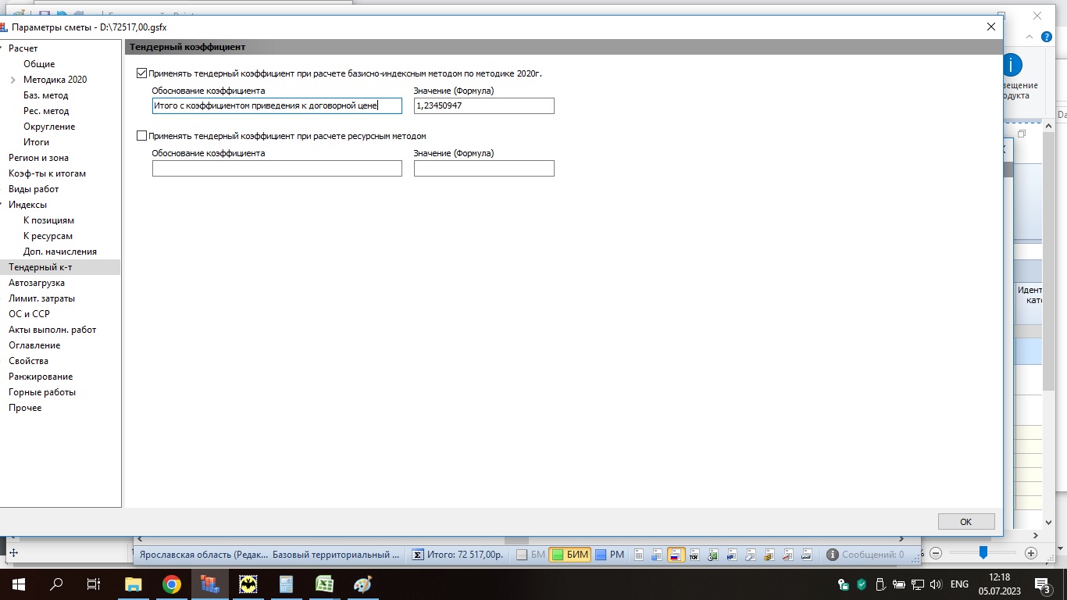Select Коэф-ты к итогам in sidebar
1067x600 pixels.
48,173
